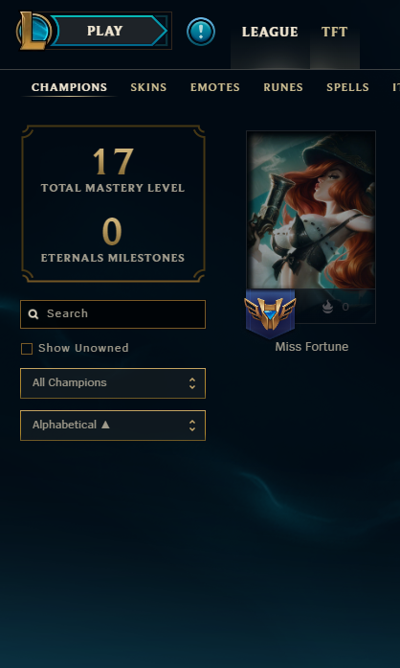Click the arrows on the All Champions dropdown
Viewport: 400px width, 668px height.
tap(192, 383)
